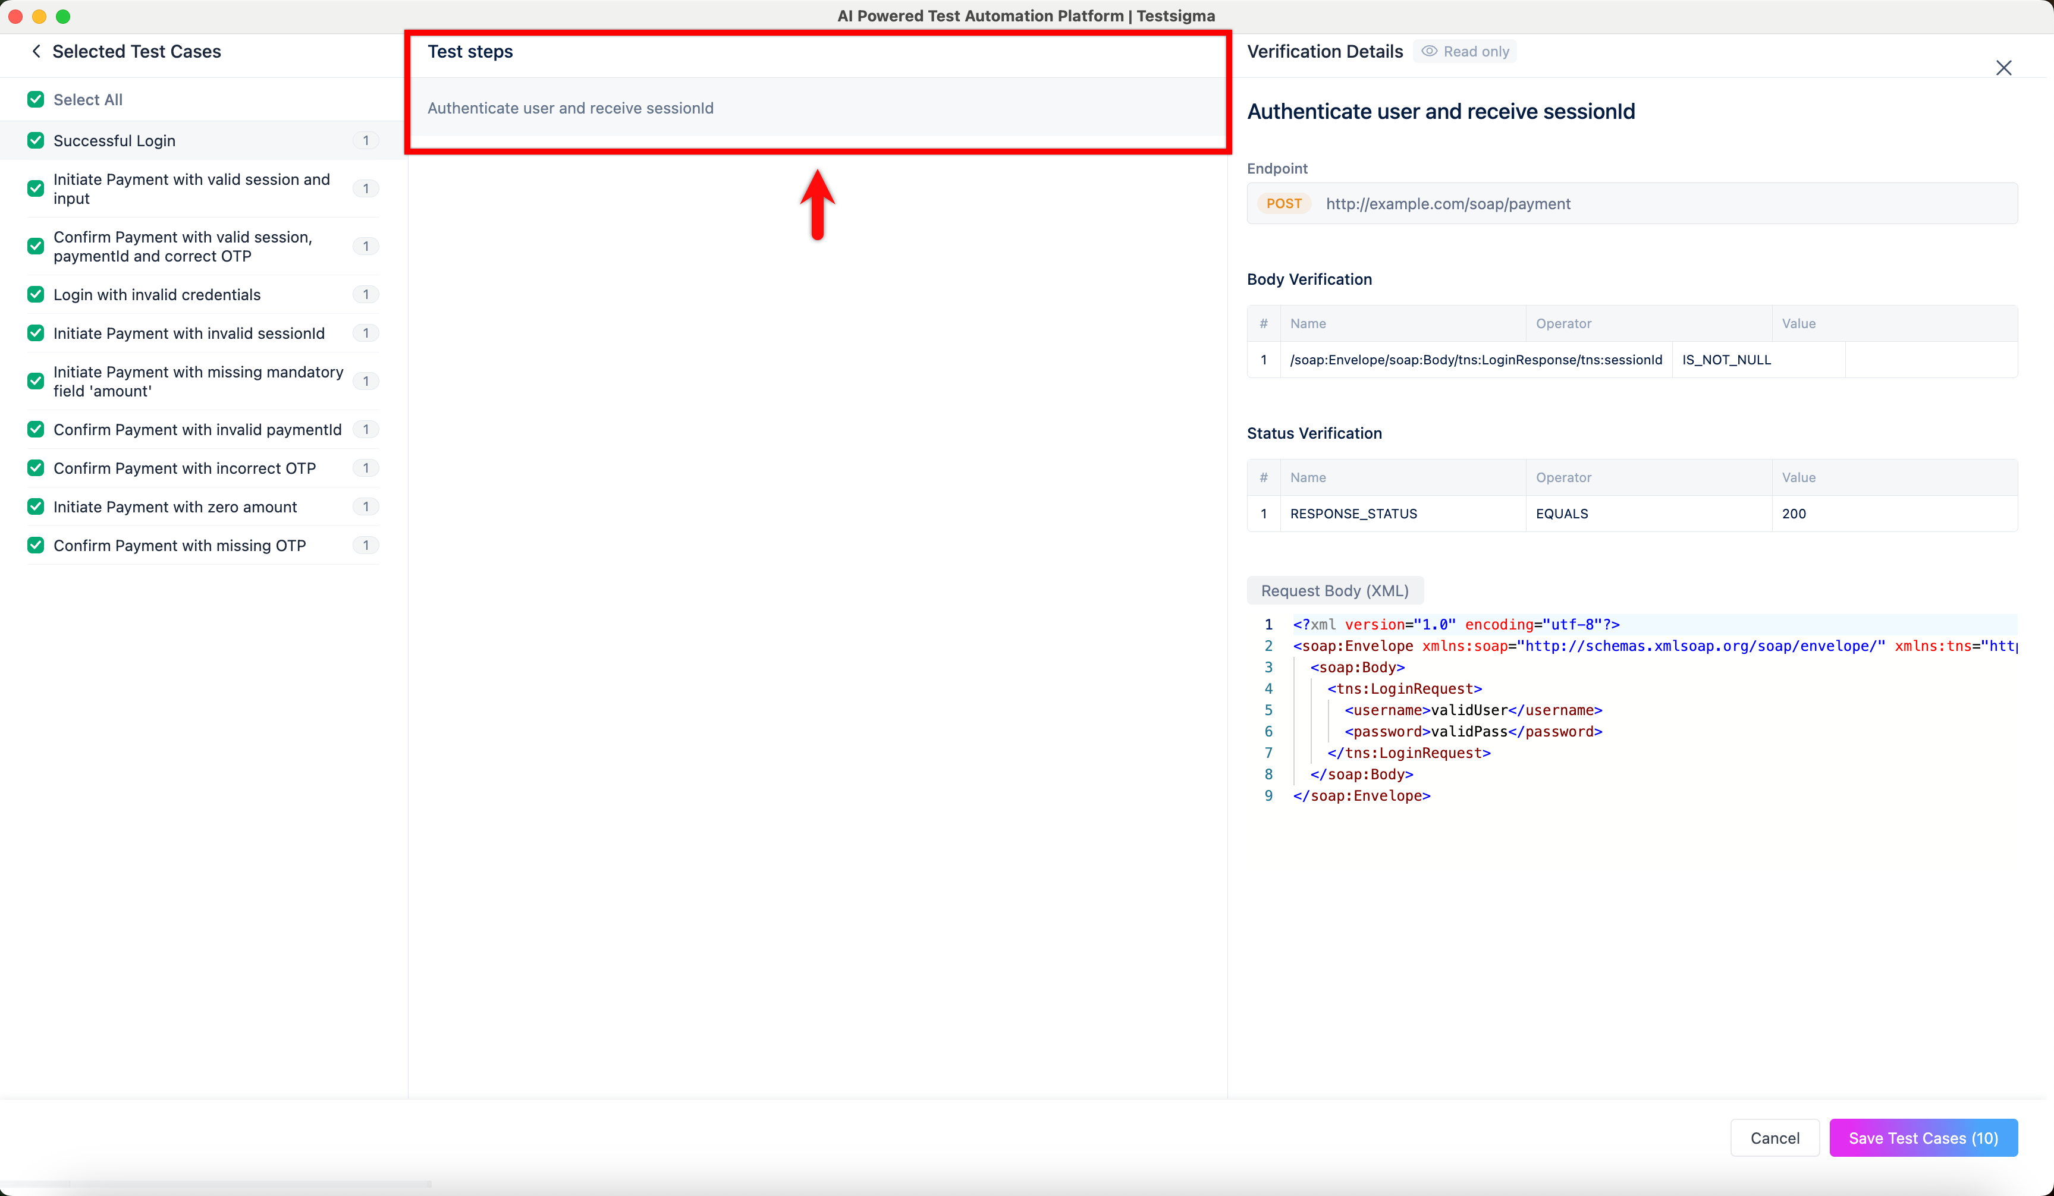2054x1196 pixels.
Task: Close the Verification Details panel
Action: [x=2003, y=68]
